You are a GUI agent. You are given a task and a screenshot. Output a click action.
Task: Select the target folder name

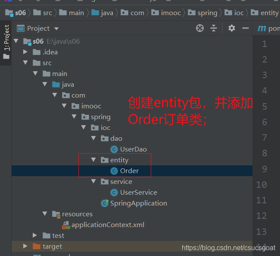point(52,247)
